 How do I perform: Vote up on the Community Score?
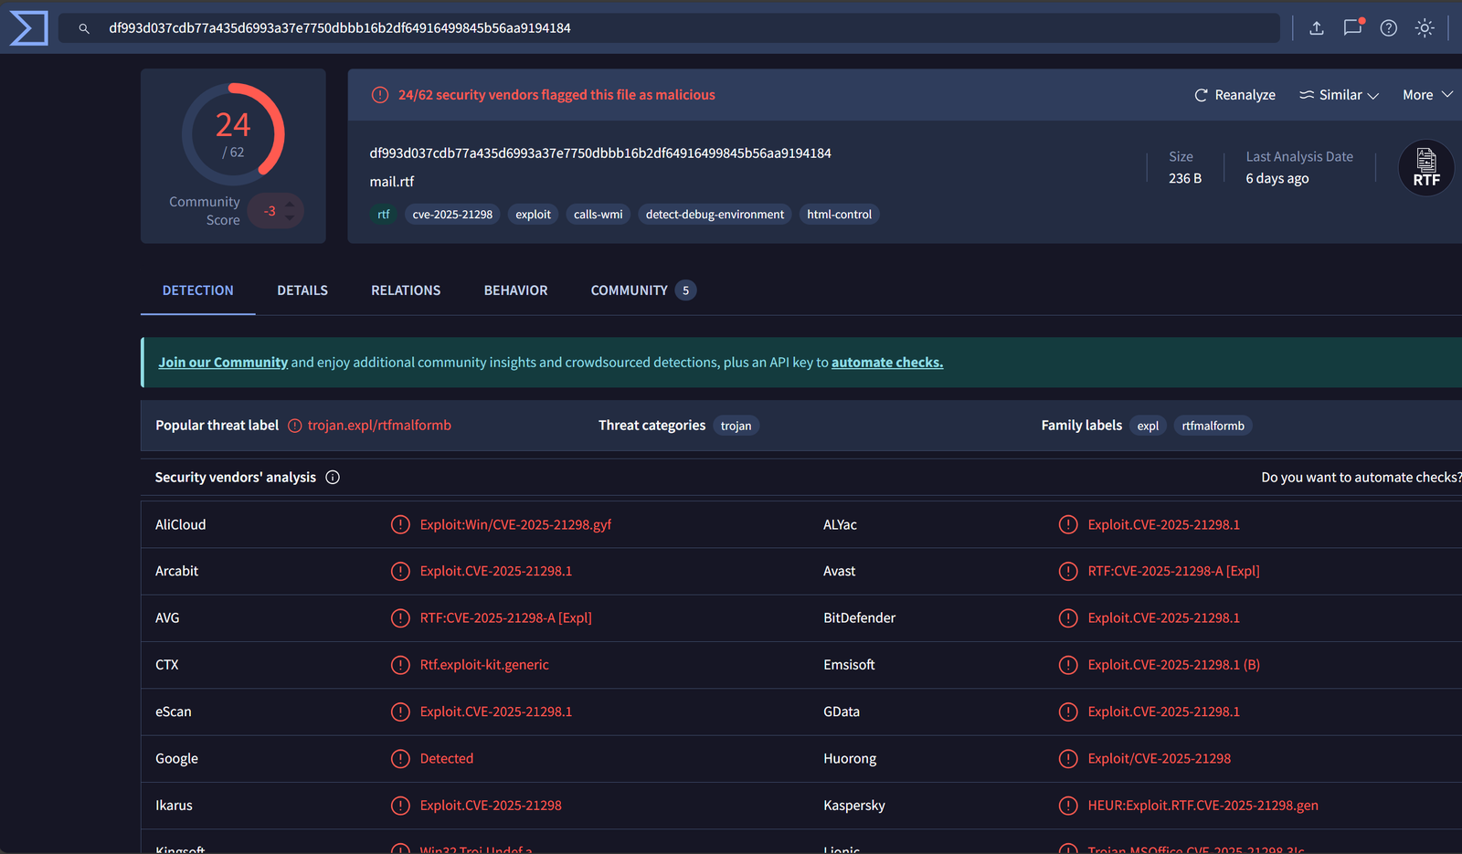point(290,204)
